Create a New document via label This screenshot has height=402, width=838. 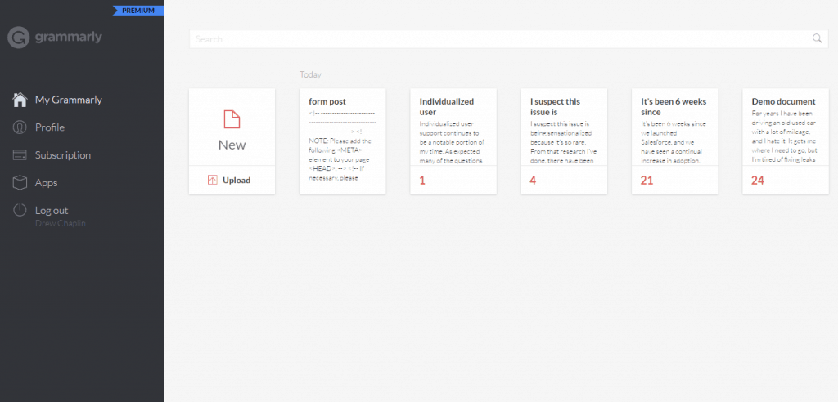232,145
